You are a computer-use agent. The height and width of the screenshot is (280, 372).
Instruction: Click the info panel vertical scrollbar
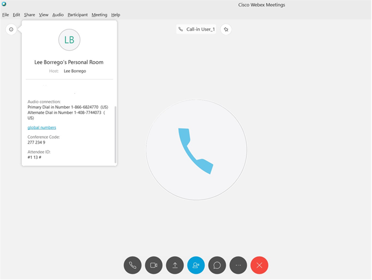pyautogui.click(x=115, y=135)
